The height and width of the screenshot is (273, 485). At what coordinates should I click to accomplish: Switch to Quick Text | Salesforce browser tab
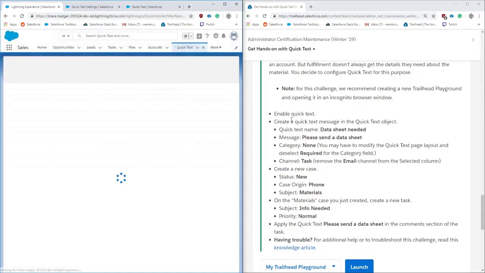pos(147,6)
